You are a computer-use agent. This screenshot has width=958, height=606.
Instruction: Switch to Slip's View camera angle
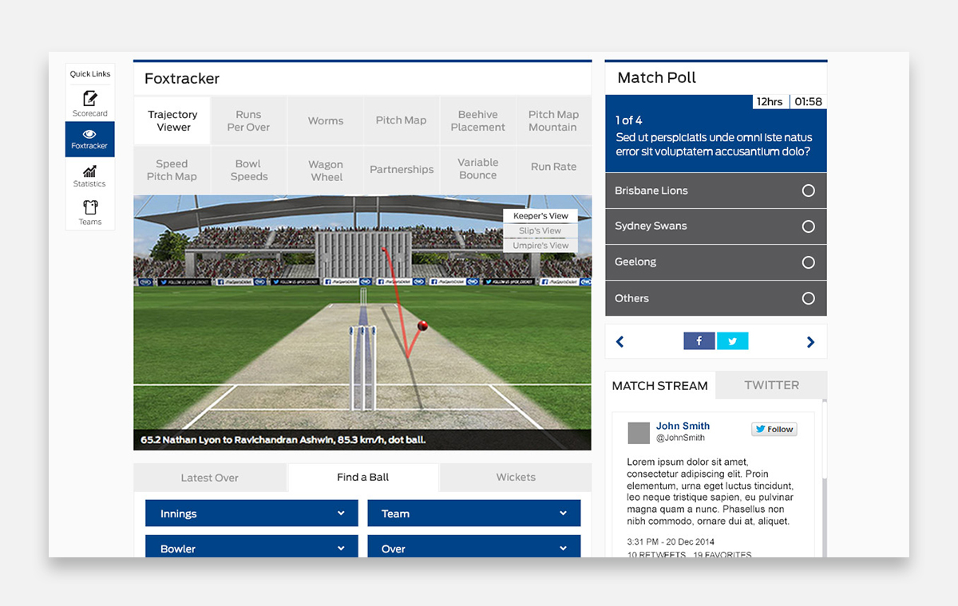(x=540, y=231)
